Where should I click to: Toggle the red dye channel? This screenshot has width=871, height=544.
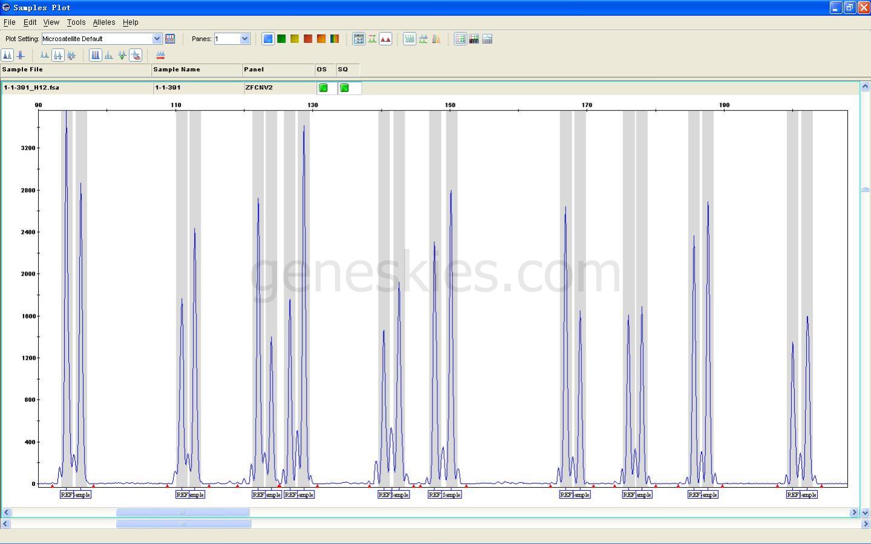pos(308,39)
